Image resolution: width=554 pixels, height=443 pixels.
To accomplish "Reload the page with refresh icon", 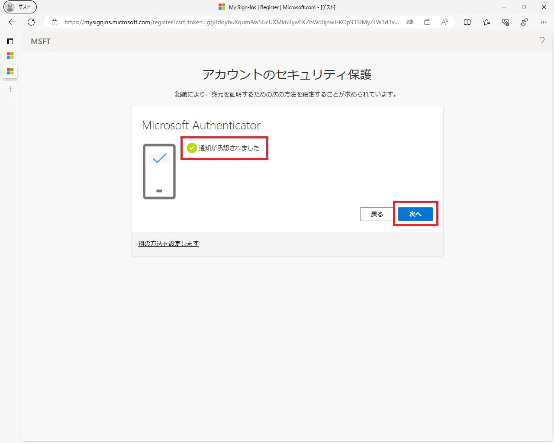I will point(31,22).
